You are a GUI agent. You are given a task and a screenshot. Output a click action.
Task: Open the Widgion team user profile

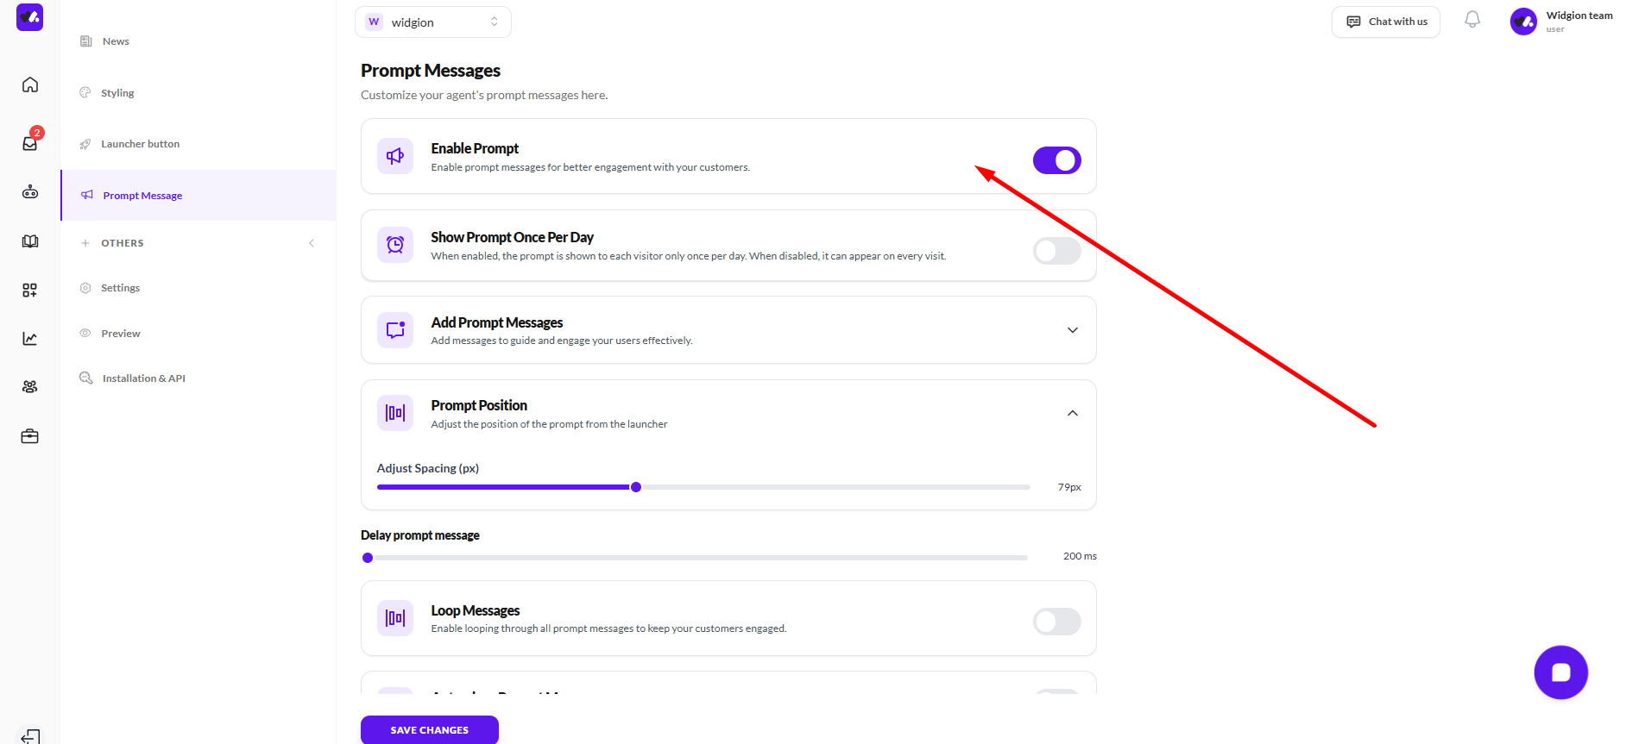click(1560, 22)
